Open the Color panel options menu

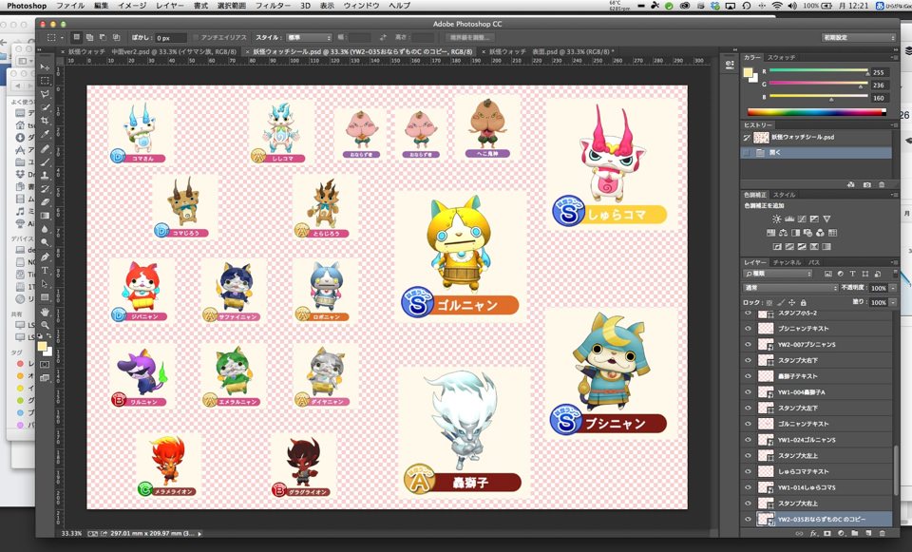tap(893, 58)
